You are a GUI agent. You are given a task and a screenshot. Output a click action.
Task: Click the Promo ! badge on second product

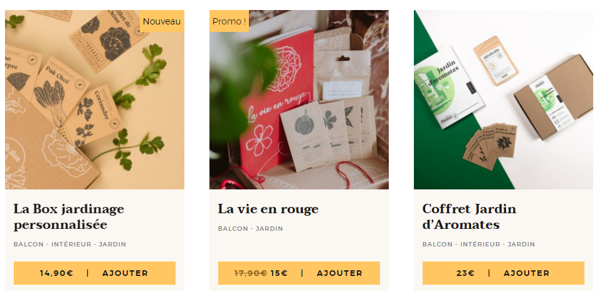pyautogui.click(x=230, y=21)
